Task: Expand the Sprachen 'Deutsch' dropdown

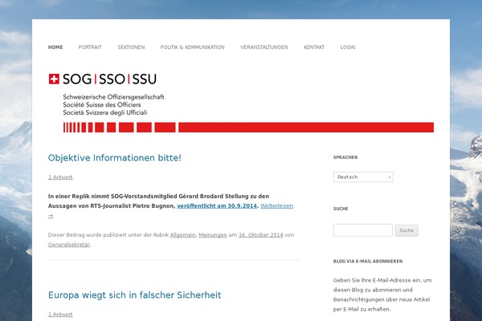Action: click(363, 177)
